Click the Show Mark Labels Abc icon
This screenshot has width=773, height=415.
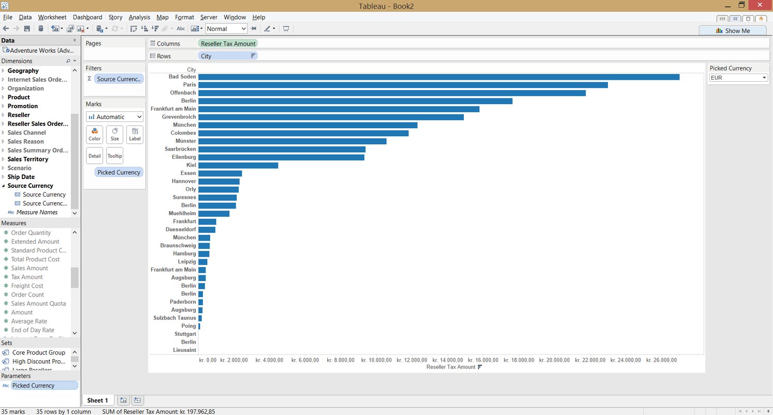tap(180, 28)
